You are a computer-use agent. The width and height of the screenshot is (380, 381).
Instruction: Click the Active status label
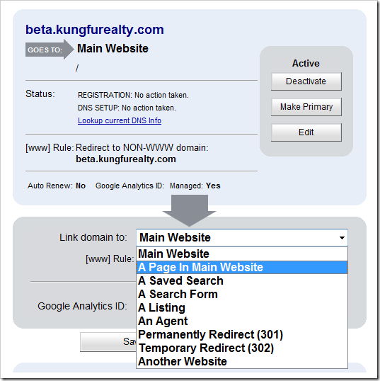(306, 63)
